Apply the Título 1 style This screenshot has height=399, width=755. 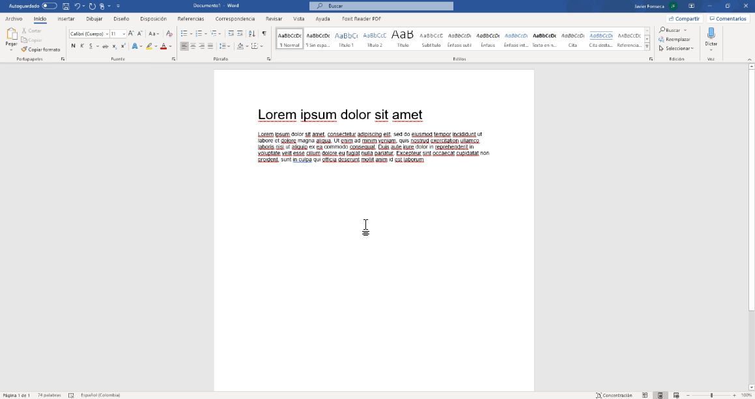[x=346, y=40]
